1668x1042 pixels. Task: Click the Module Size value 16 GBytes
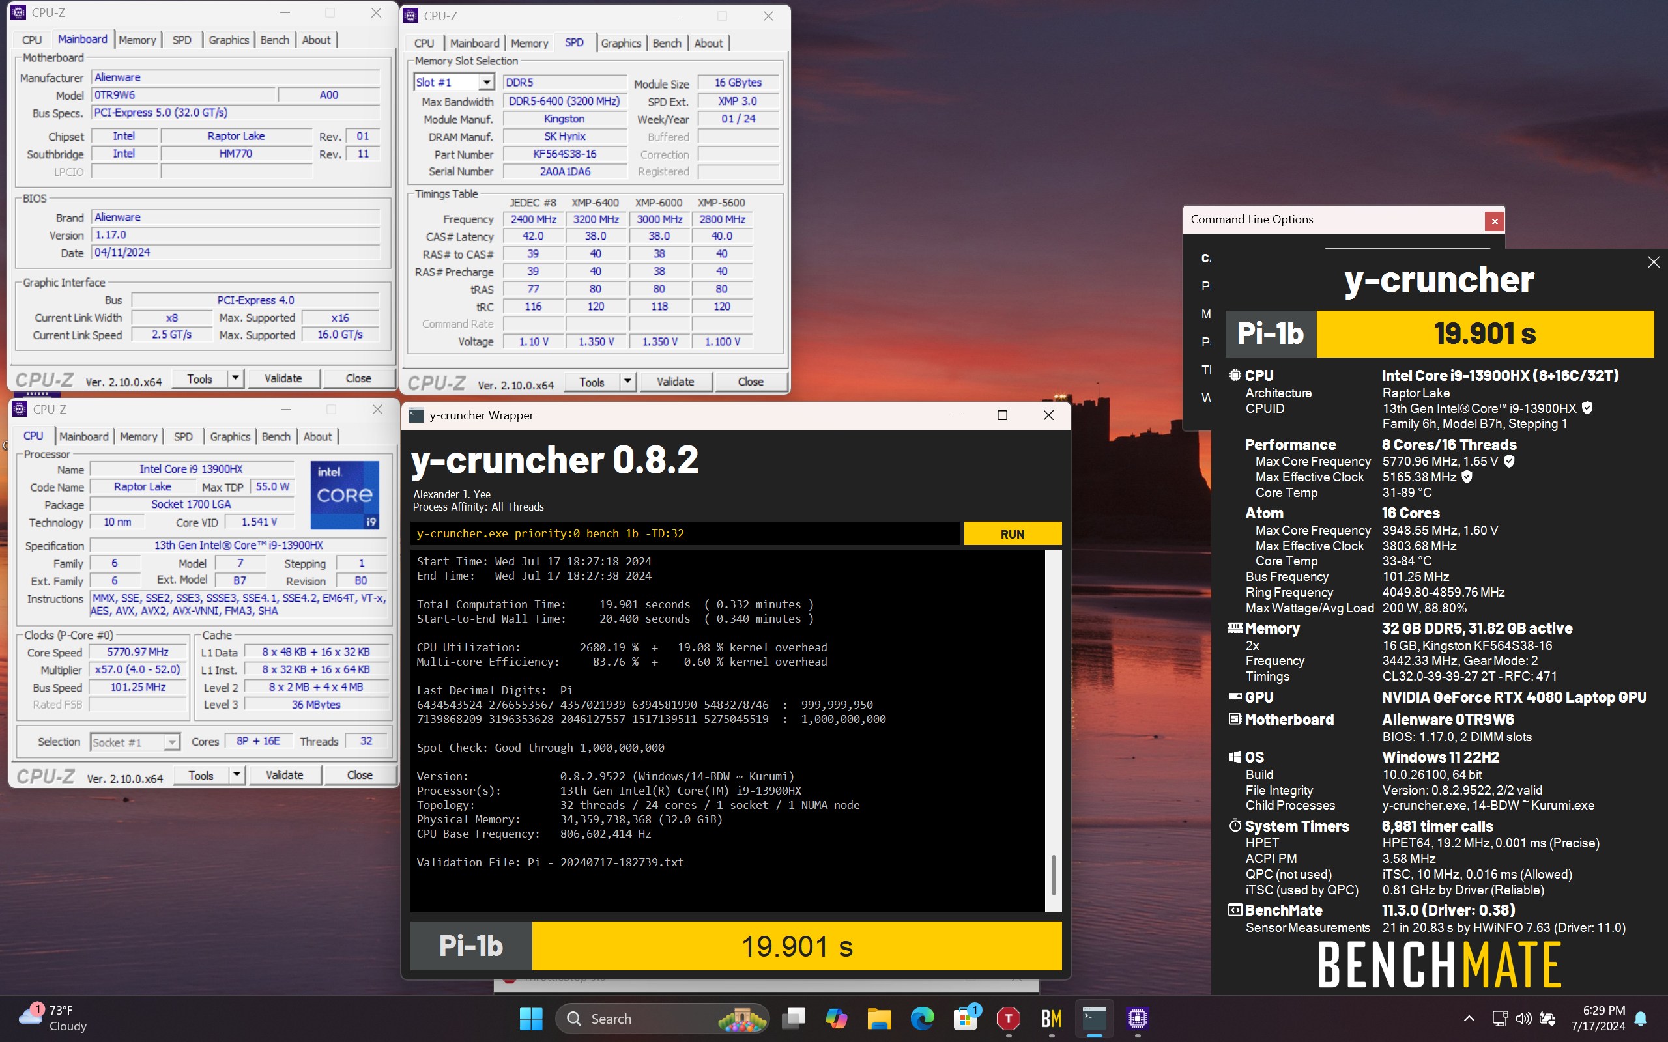pyautogui.click(x=738, y=82)
